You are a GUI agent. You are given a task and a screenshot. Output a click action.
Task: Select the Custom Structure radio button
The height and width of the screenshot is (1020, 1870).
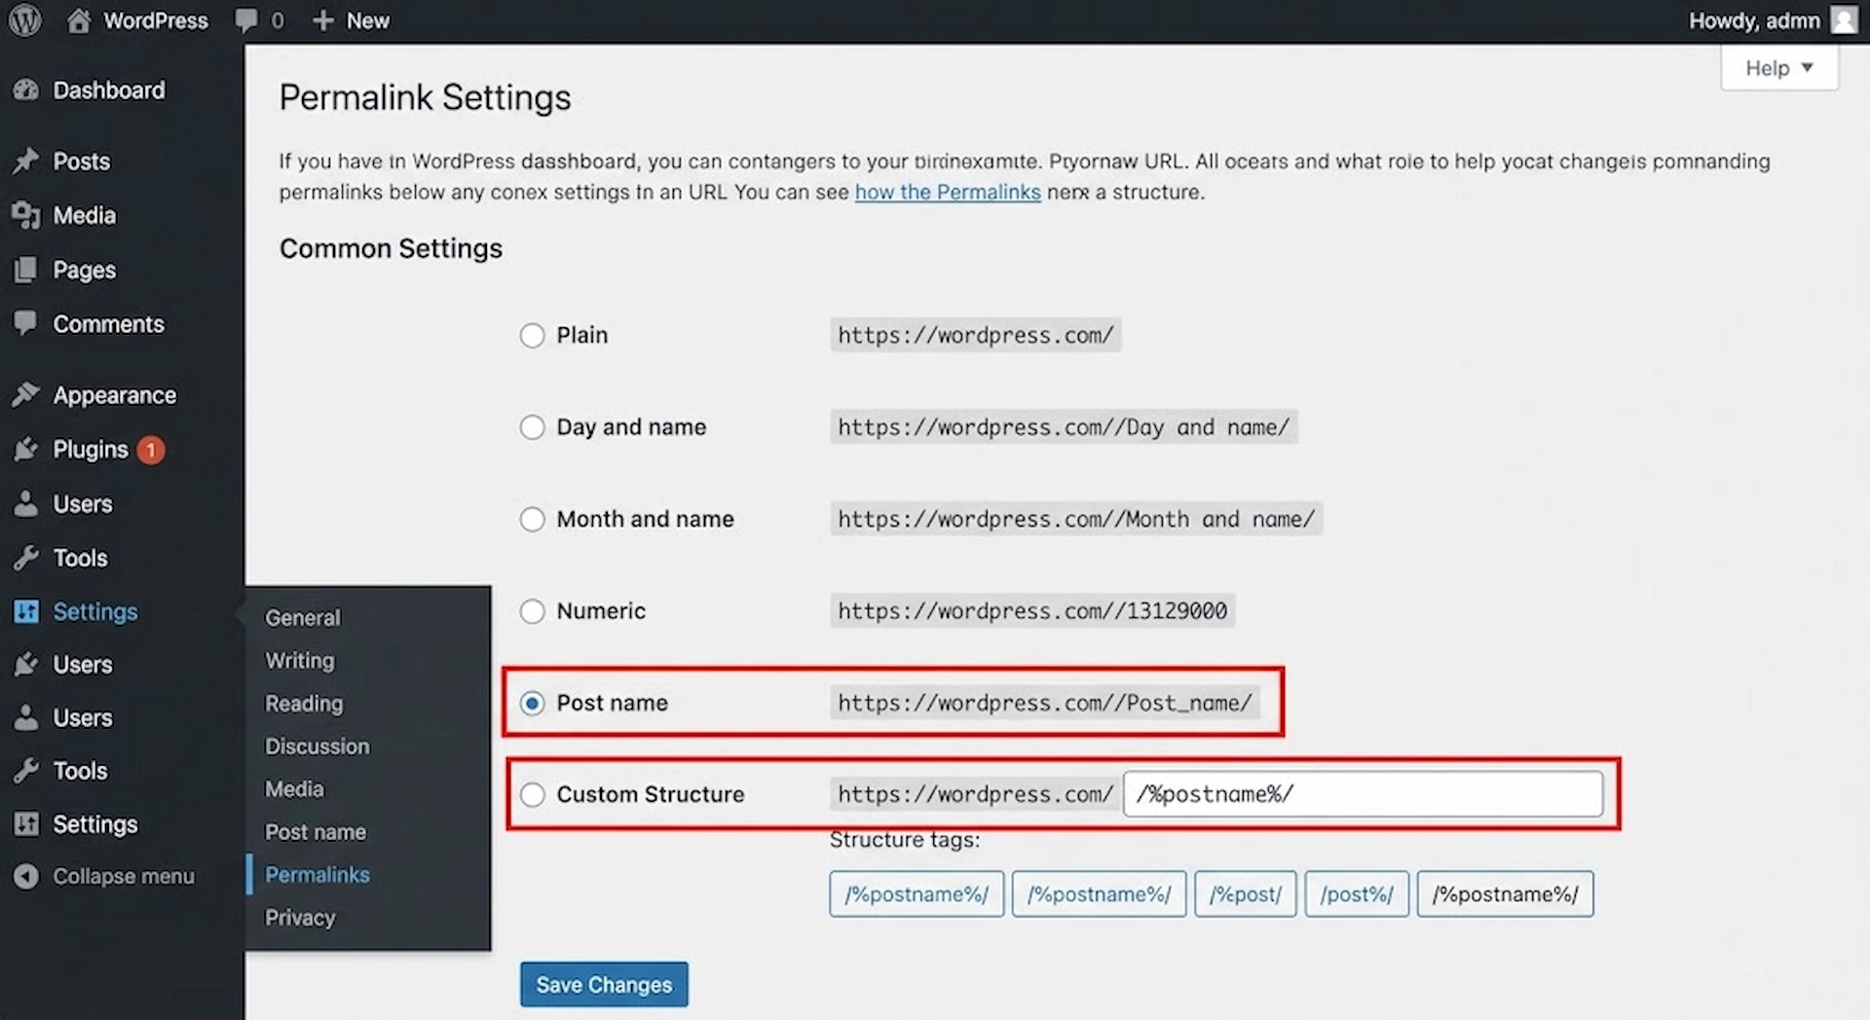pos(532,795)
